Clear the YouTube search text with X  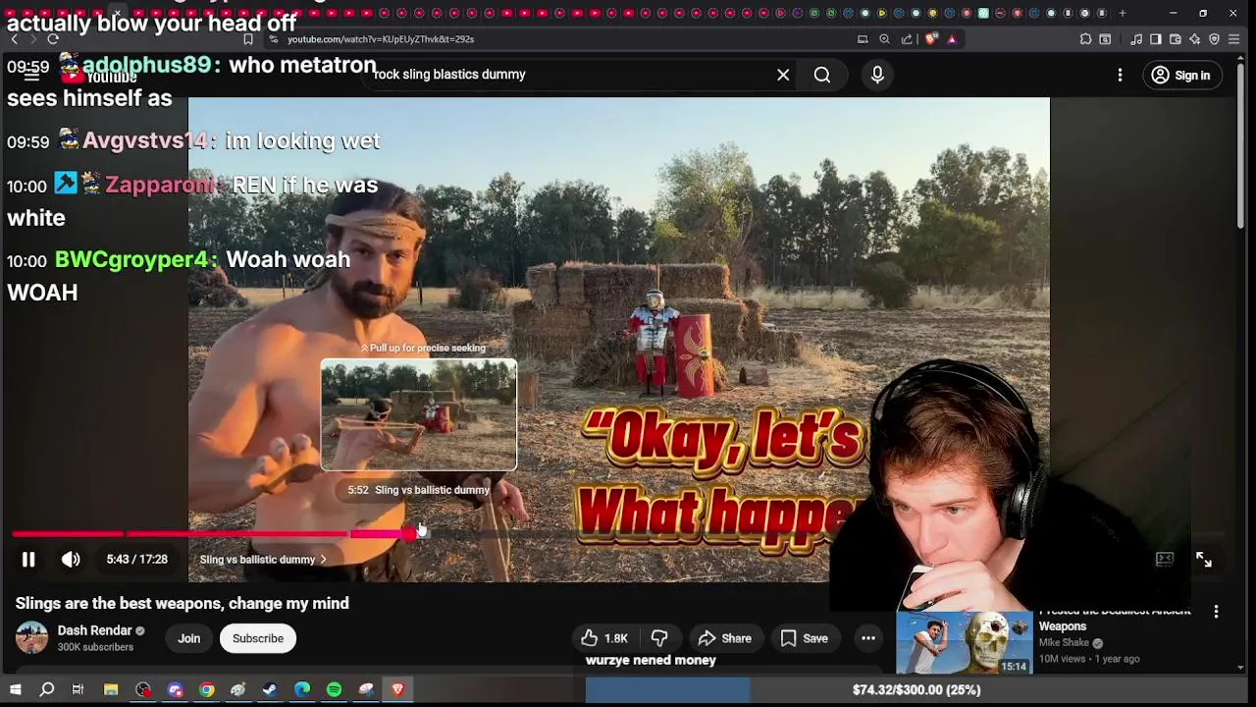[x=783, y=75]
